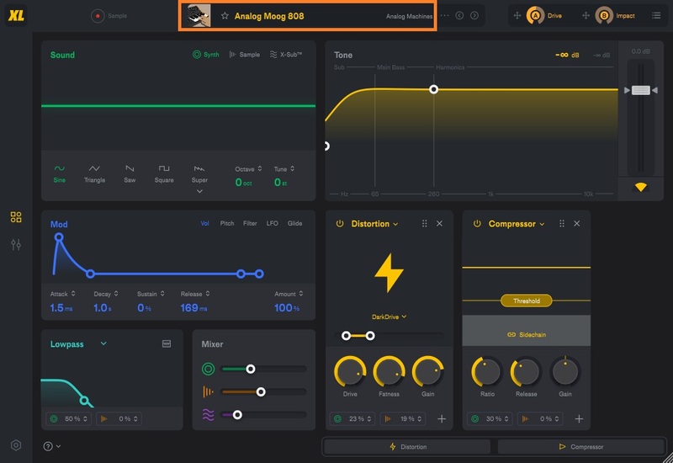
Task: Click the Lowpass cutoff handle
Action: pyautogui.click(x=85, y=401)
